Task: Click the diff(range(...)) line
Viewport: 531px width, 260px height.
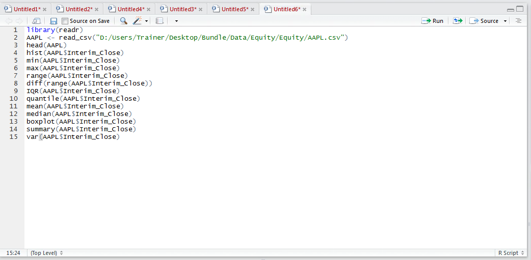Action: pyautogui.click(x=89, y=83)
